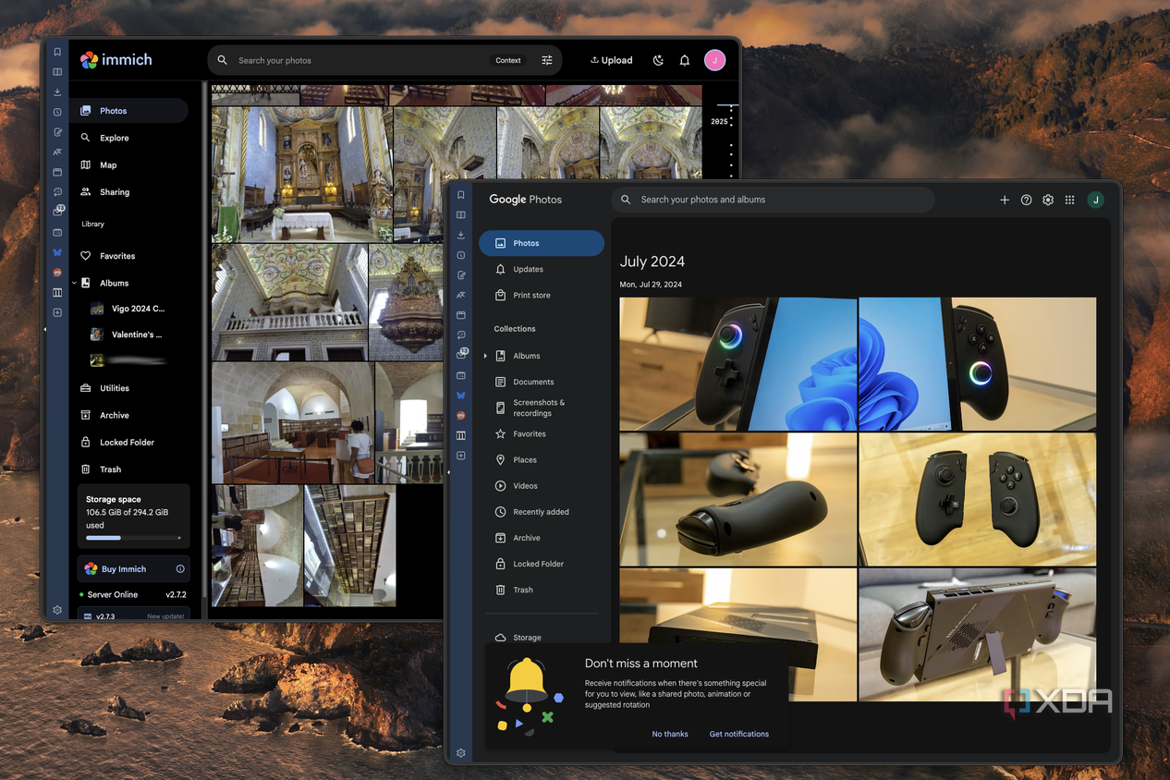The image size is (1170, 780).
Task: Open Google Photos help question mark icon
Action: click(1026, 200)
